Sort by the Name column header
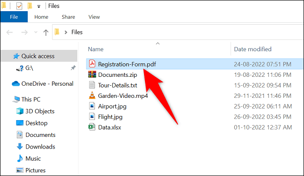 (x=96, y=49)
